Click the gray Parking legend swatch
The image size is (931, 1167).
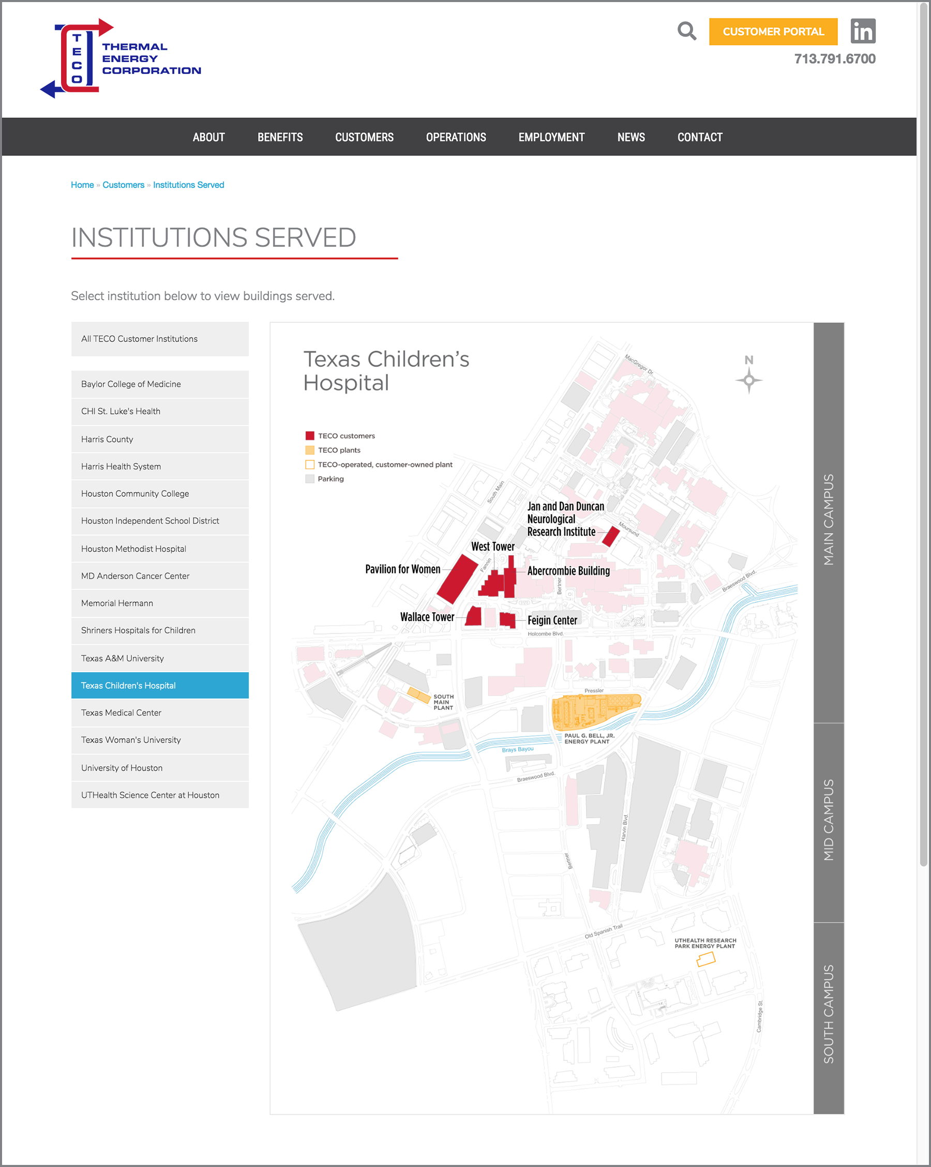coord(310,479)
